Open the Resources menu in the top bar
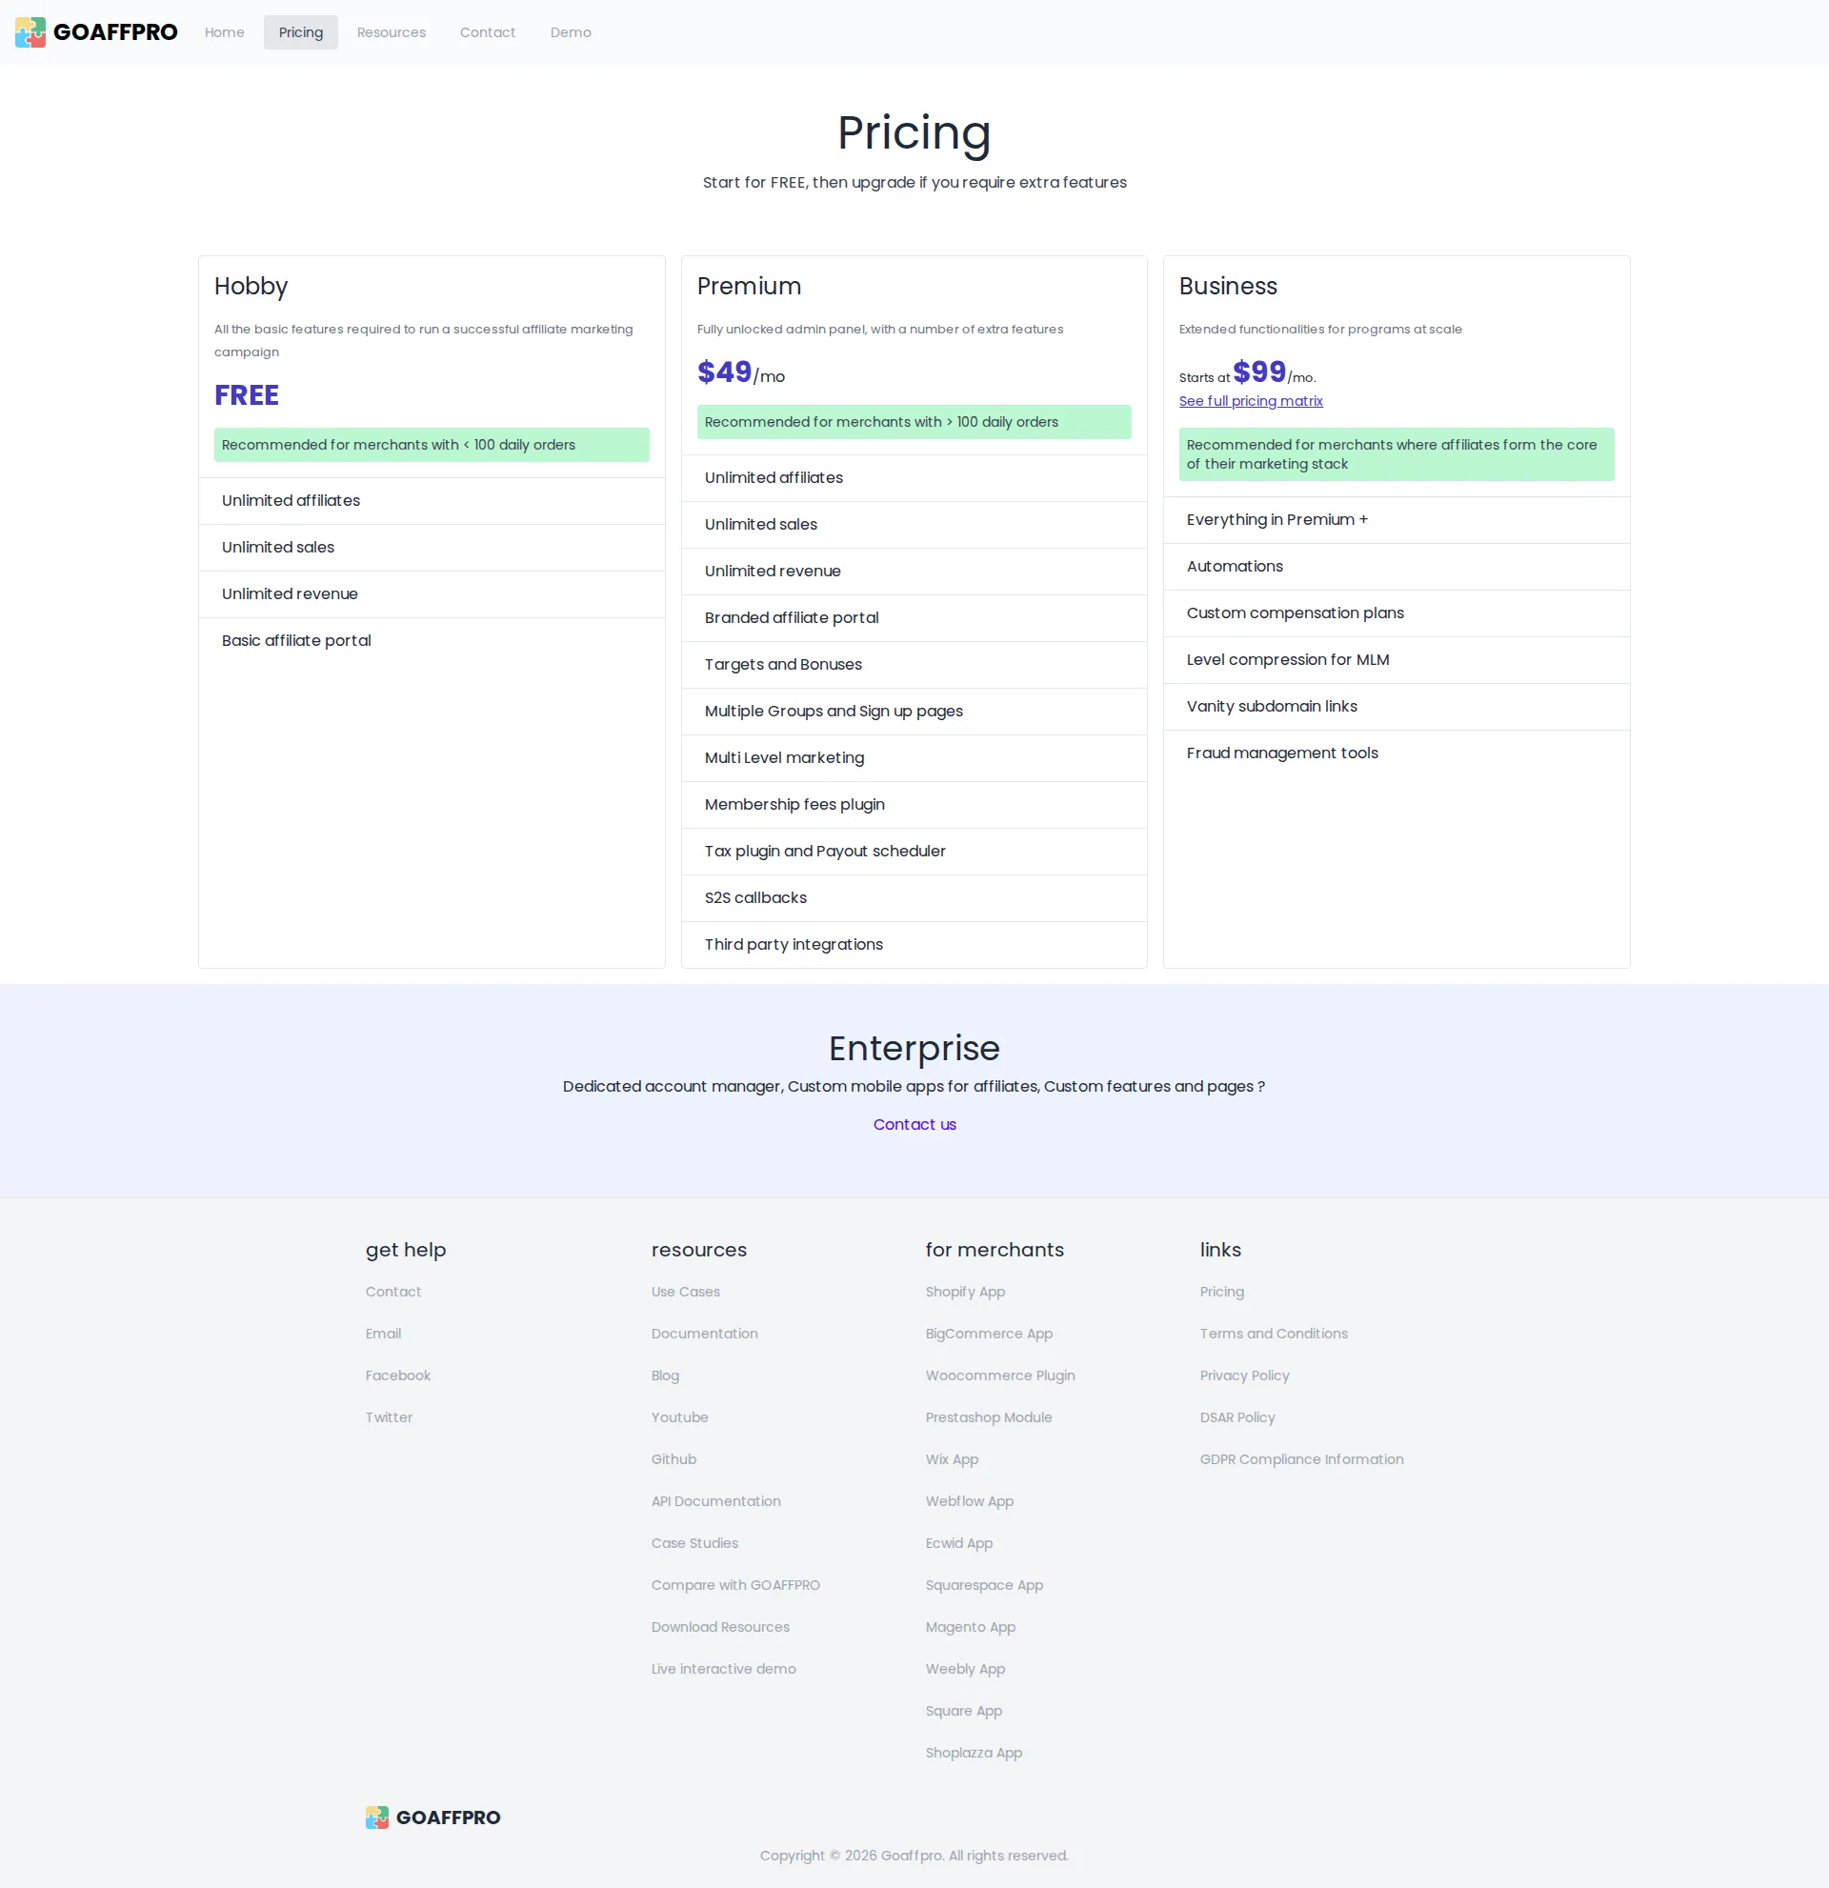This screenshot has height=1888, width=1829. (x=391, y=31)
